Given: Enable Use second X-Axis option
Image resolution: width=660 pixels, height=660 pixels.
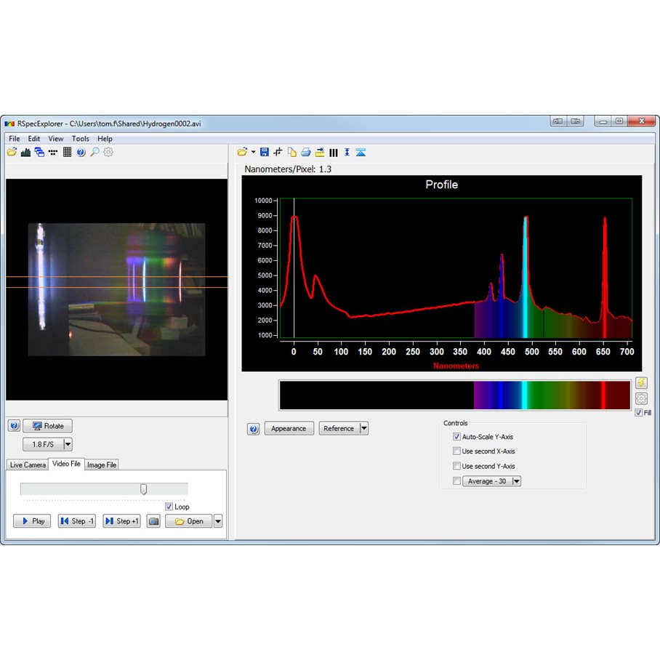Looking at the screenshot, I should pos(456,451).
